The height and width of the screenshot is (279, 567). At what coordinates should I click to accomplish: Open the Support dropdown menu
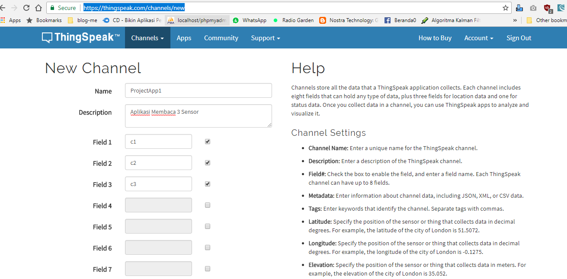[266, 38]
